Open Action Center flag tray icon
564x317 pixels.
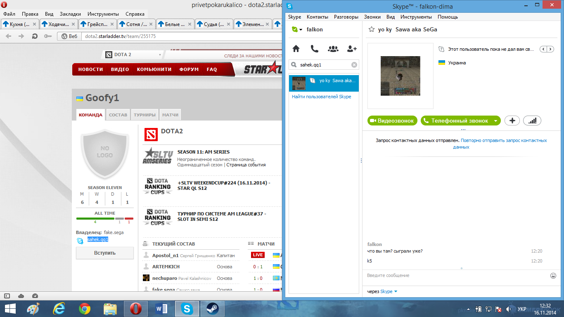coord(499,309)
